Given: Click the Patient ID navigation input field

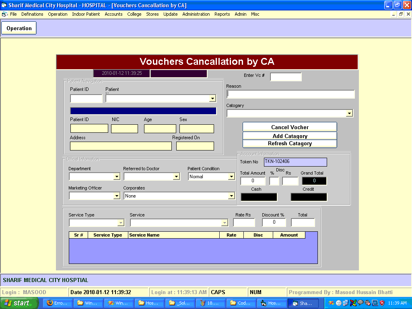Looking at the screenshot, I should [x=86, y=99].
